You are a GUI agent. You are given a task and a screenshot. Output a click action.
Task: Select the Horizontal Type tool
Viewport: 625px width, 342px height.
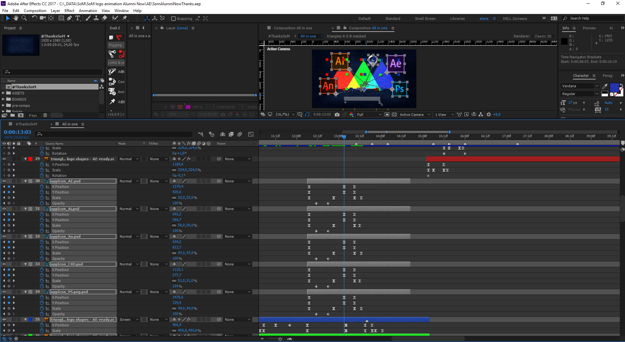pyautogui.click(x=78, y=18)
